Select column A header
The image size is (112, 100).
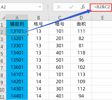click(17, 18)
